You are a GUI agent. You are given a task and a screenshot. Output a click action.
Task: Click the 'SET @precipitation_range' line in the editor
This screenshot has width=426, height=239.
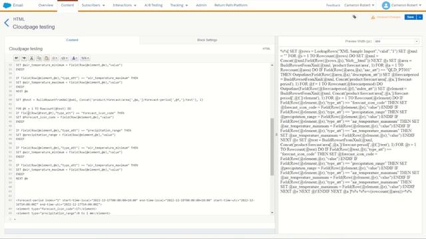tap(65, 135)
